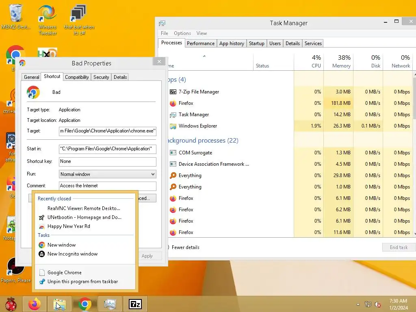Click the muted volume tray icon

coord(378,304)
